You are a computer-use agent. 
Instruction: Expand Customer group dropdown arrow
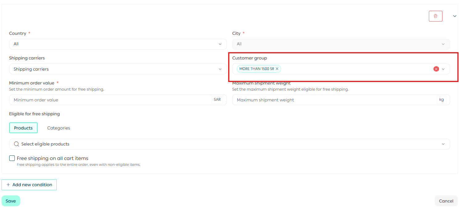443,69
